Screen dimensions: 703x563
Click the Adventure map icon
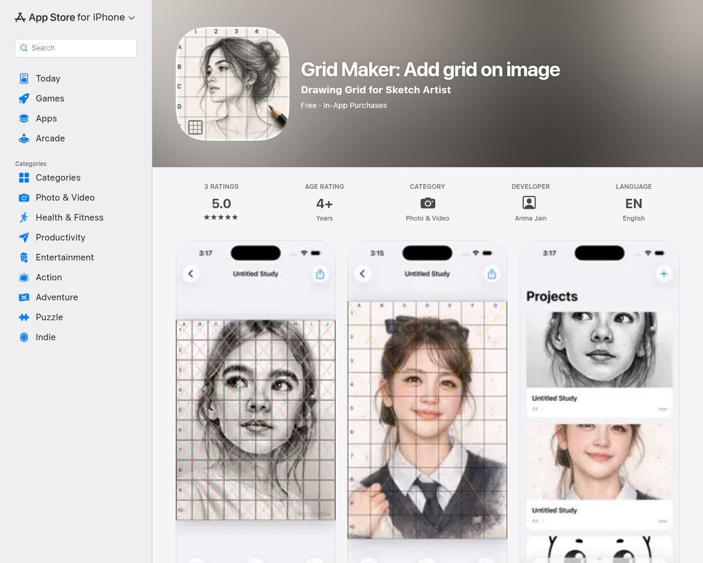(x=24, y=297)
